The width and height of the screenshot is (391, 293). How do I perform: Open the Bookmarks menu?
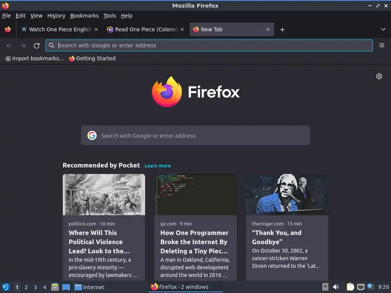pyautogui.click(x=84, y=16)
